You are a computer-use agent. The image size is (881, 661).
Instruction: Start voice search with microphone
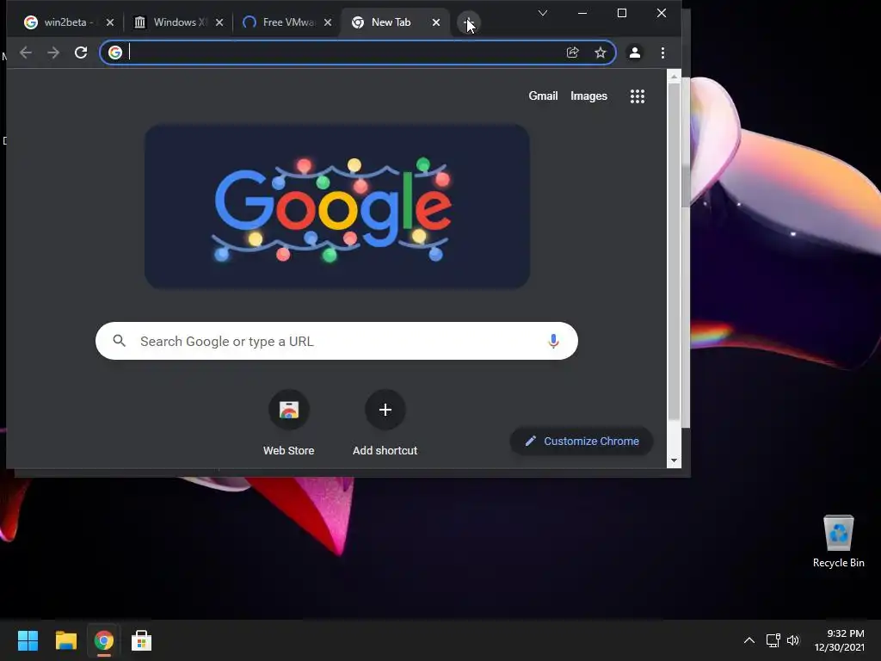(x=553, y=341)
